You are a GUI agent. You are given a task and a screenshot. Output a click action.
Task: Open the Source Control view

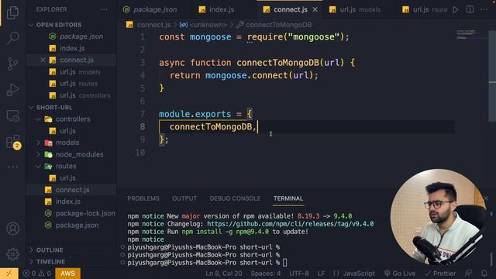tap(12, 64)
